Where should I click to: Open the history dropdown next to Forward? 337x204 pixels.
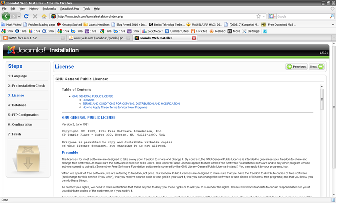pyautogui.click(x=19, y=16)
